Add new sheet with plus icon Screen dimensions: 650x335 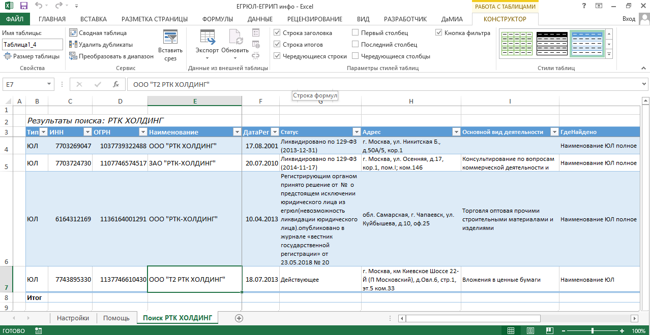[239, 318]
